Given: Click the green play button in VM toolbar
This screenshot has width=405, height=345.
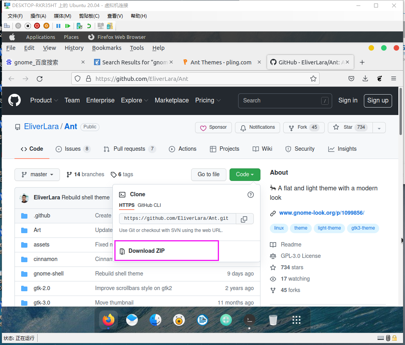Looking at the screenshot, I should 68,26.
